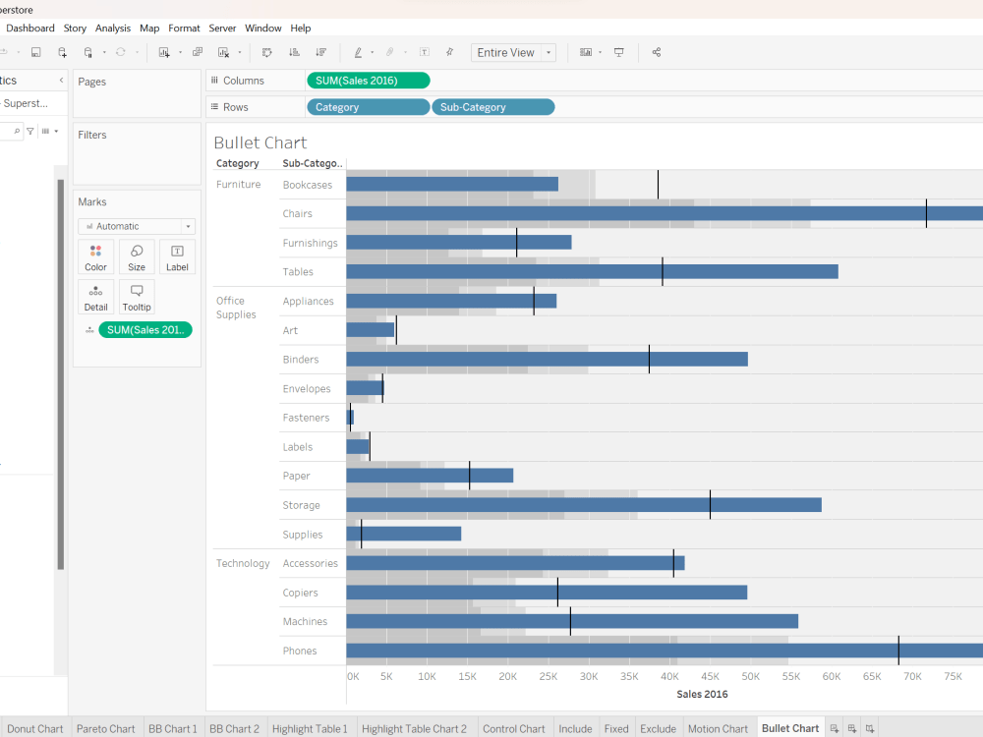Open the Label mark options

tap(176, 257)
